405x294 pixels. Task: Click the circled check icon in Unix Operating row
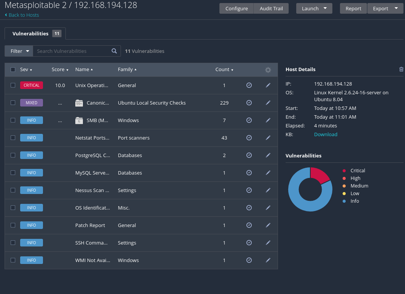(249, 85)
